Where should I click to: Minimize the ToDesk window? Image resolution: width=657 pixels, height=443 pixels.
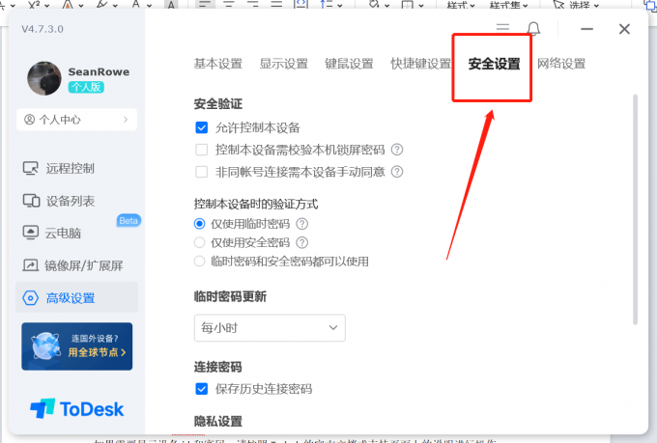coord(587,29)
